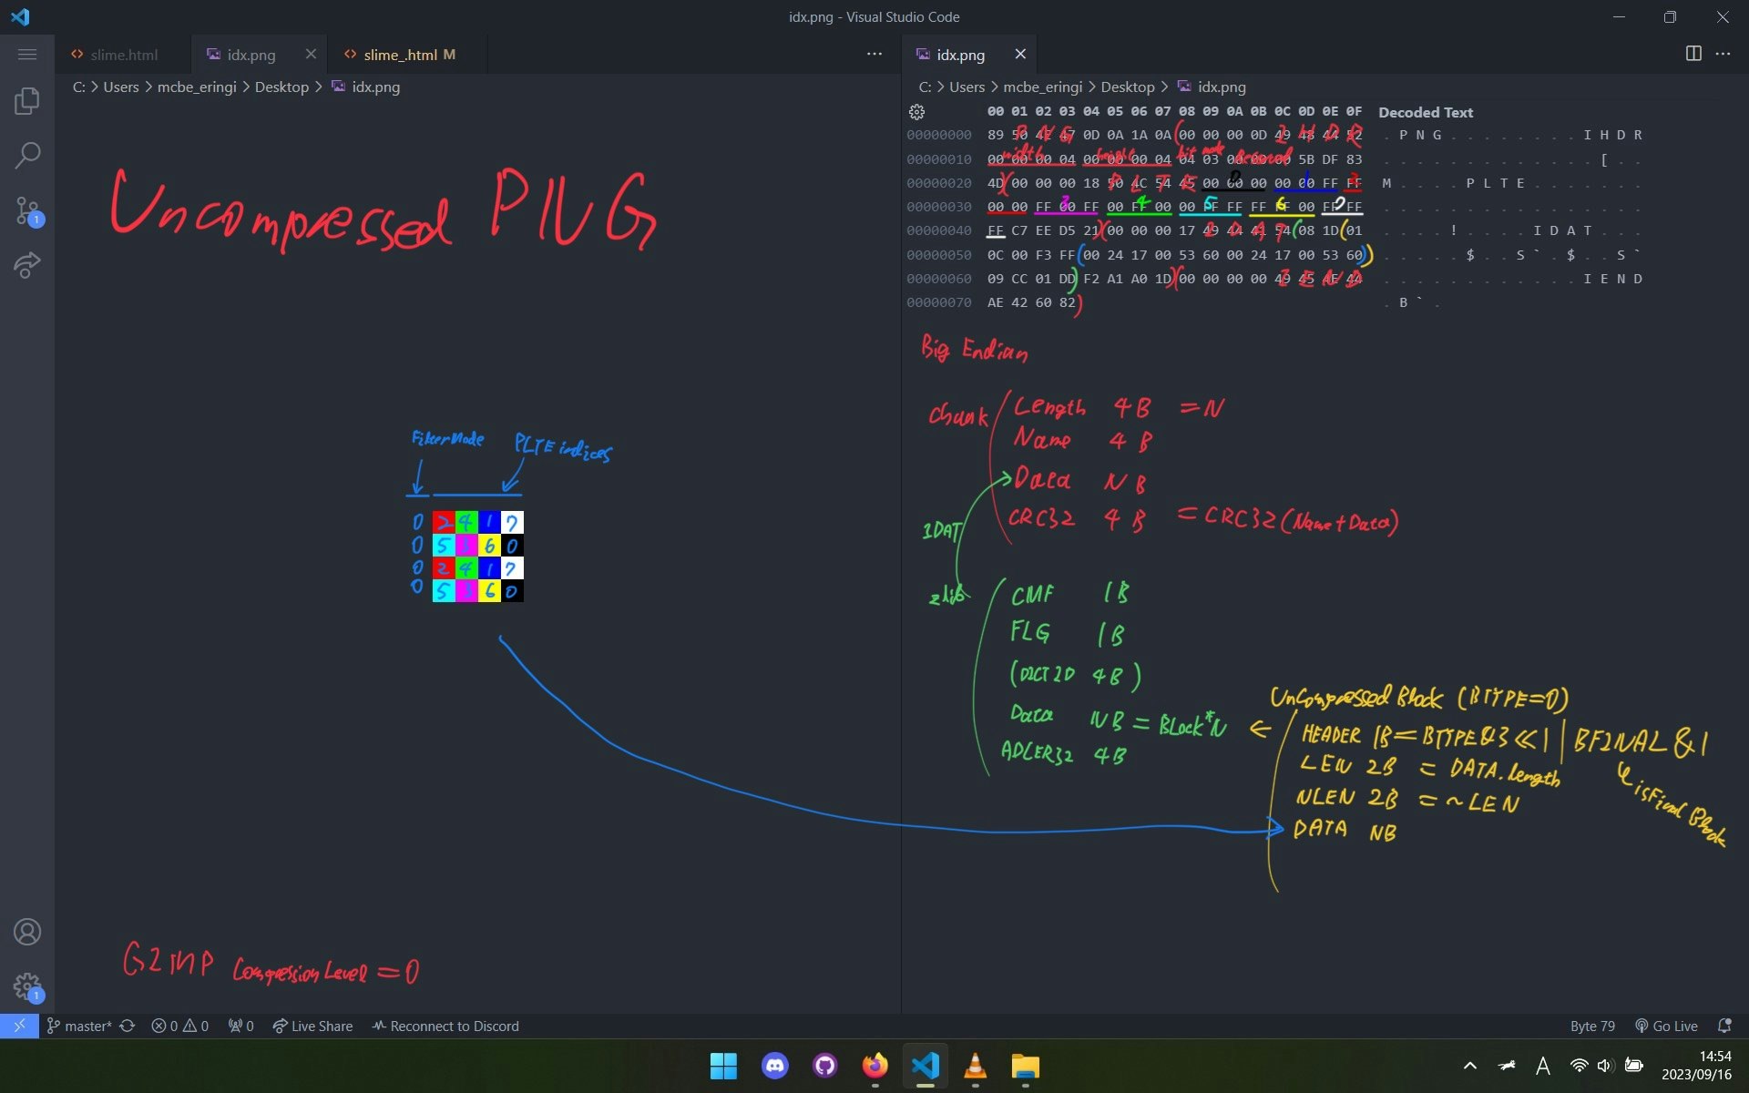Split the editor right

click(x=1693, y=54)
